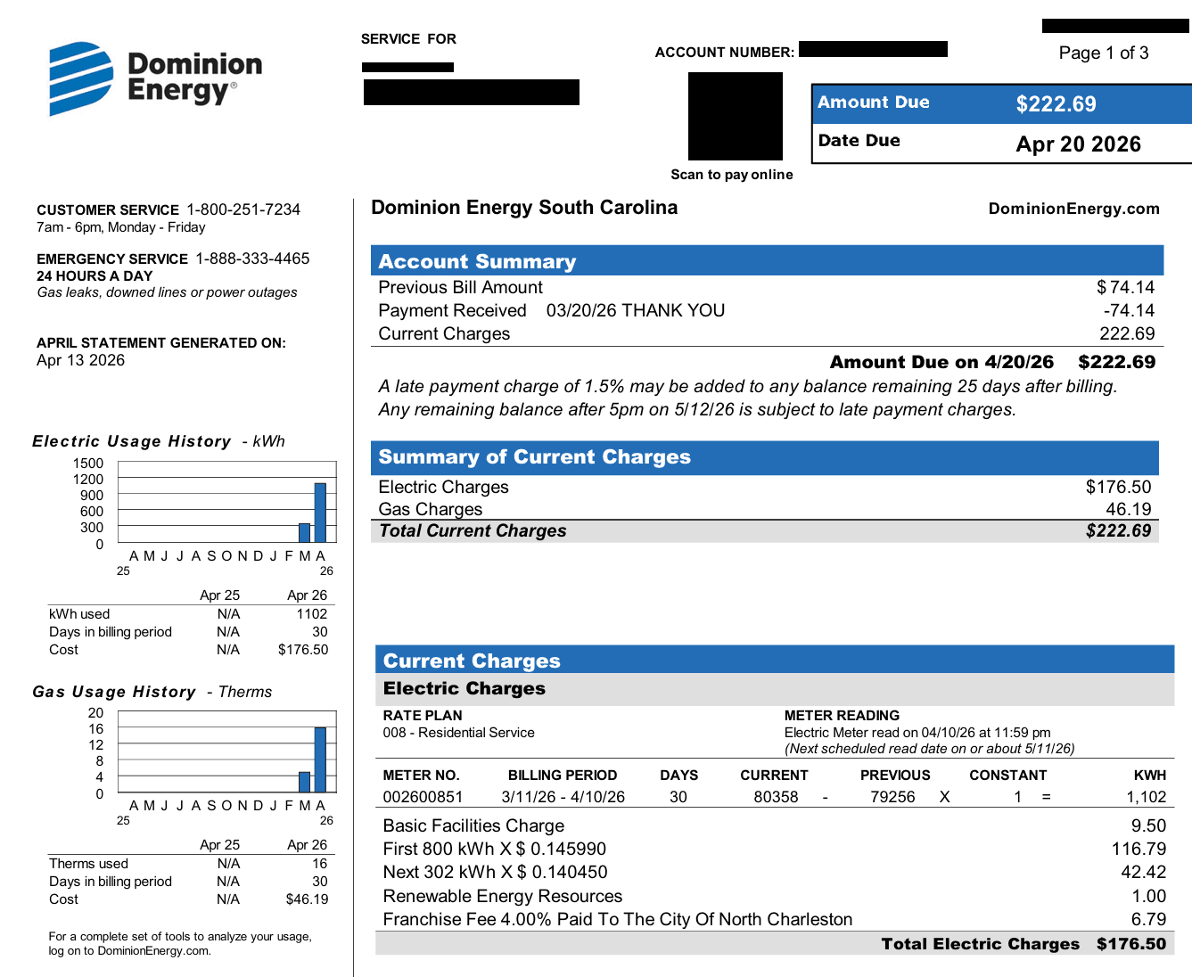Image resolution: width=1192 pixels, height=977 pixels.
Task: Select Franchise Fee 4.00% North Charleston line
Action: [x=775, y=919]
